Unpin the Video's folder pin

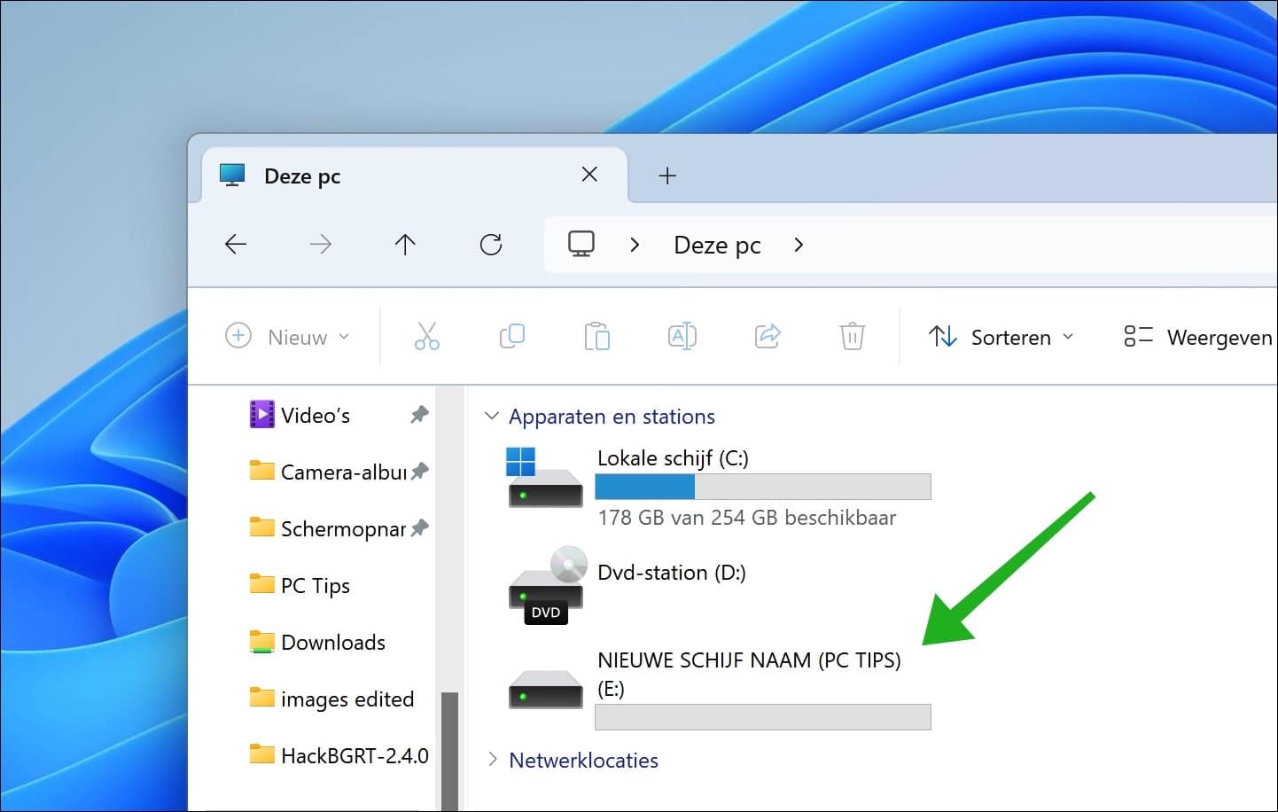click(x=418, y=414)
